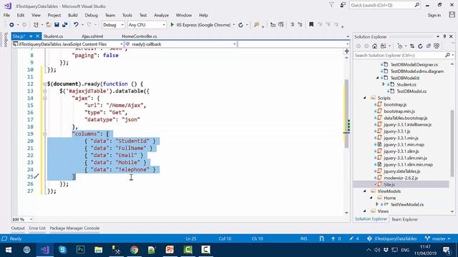Click the Solution Explorer vertical scrollbar

point(452,143)
